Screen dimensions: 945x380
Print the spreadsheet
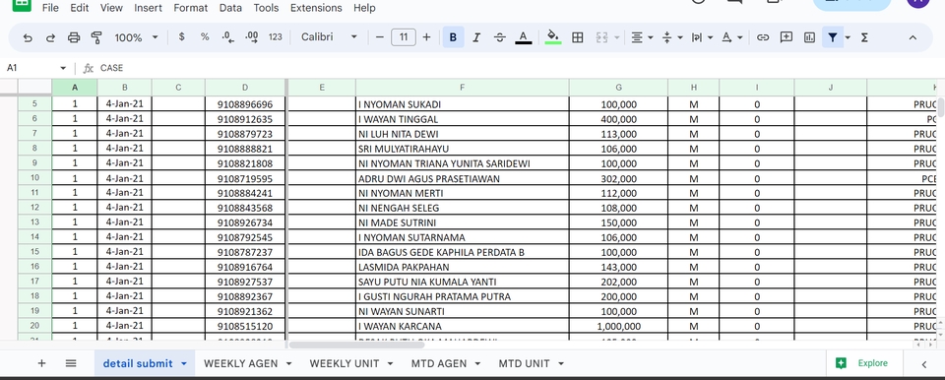[x=74, y=37]
